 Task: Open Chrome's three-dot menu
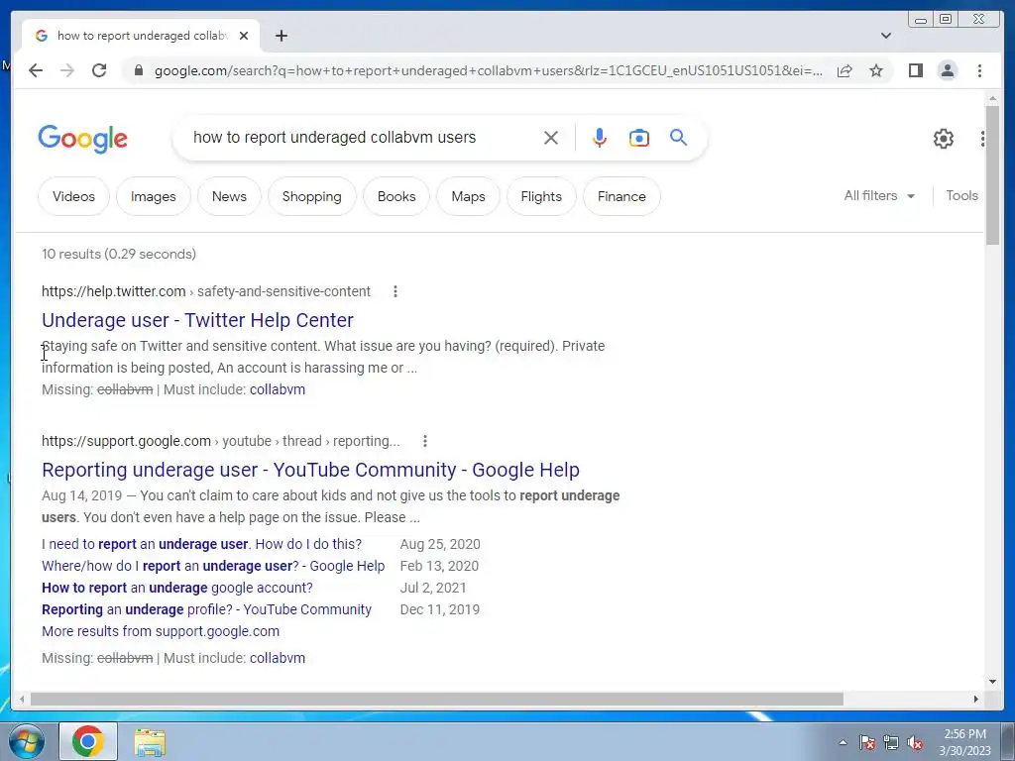[x=979, y=70]
